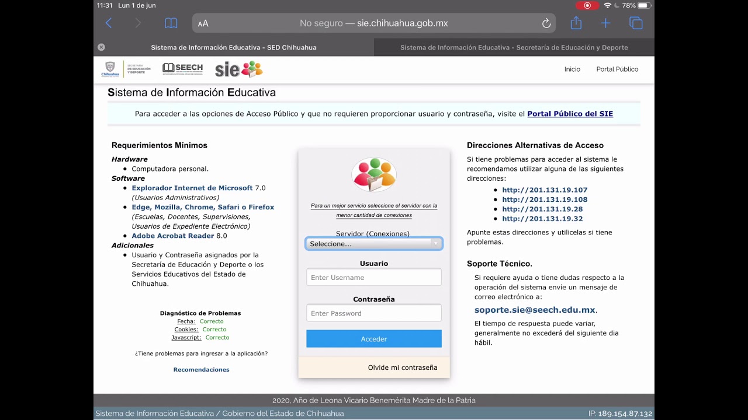Focus the Enter Password field

pos(374,313)
